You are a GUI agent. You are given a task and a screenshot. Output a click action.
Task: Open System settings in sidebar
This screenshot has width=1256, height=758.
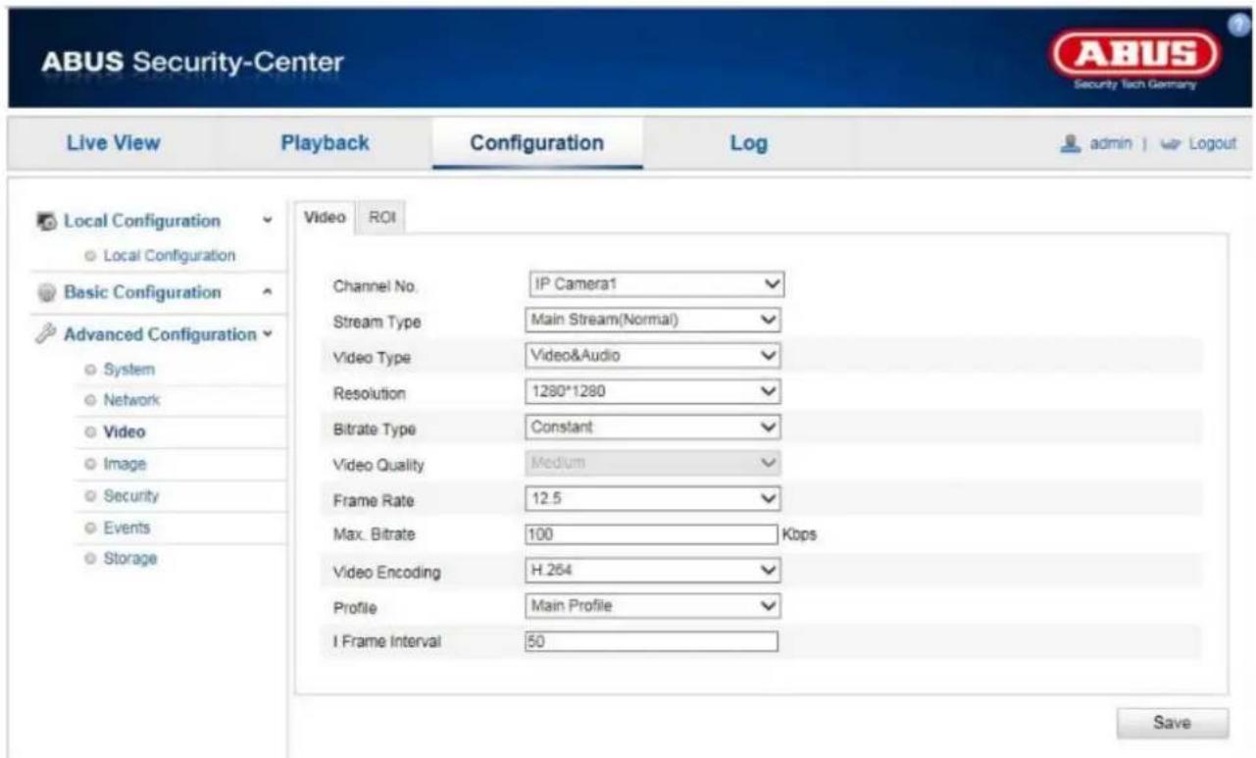129,370
